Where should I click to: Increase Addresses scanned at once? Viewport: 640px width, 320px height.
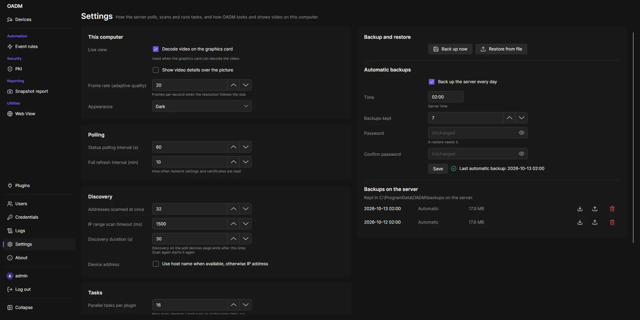pyautogui.click(x=233, y=209)
